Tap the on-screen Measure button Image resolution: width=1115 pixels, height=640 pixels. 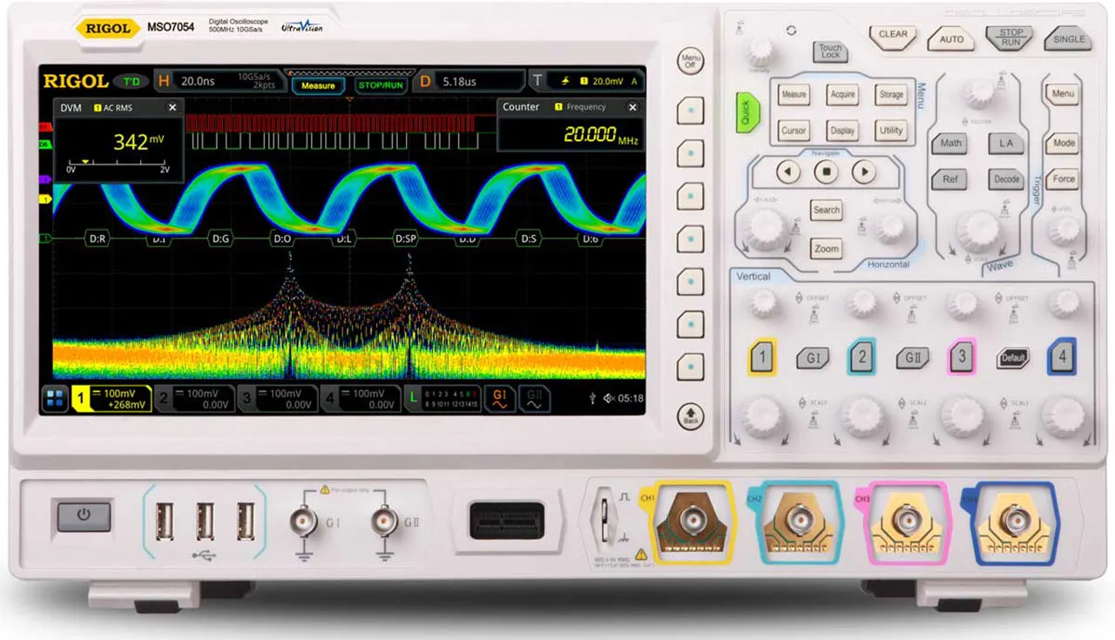pos(318,85)
